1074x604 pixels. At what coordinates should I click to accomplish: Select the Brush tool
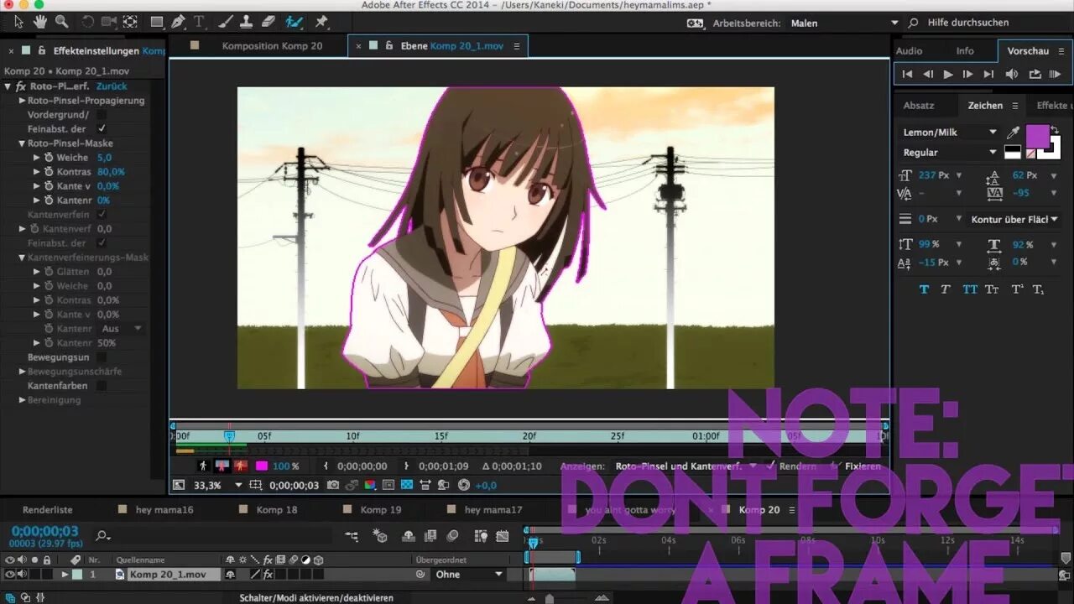pos(225,22)
